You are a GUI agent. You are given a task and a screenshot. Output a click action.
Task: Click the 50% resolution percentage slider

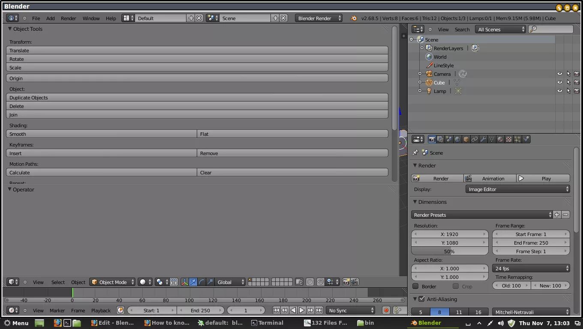tap(450, 251)
